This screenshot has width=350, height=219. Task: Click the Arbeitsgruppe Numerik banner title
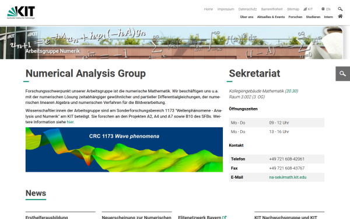coord(52,51)
